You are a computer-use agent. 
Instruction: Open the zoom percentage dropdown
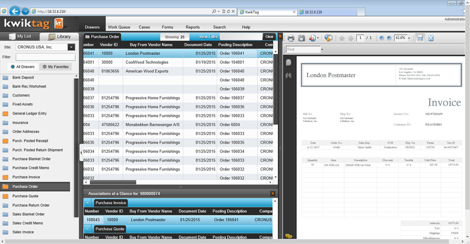(x=409, y=38)
